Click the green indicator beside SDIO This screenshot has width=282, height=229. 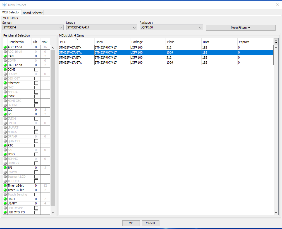coord(5,154)
